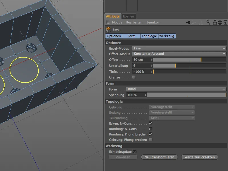Screen dimensions: 228x171
Task: Select the Topologie tab button
Action: coord(149,36)
